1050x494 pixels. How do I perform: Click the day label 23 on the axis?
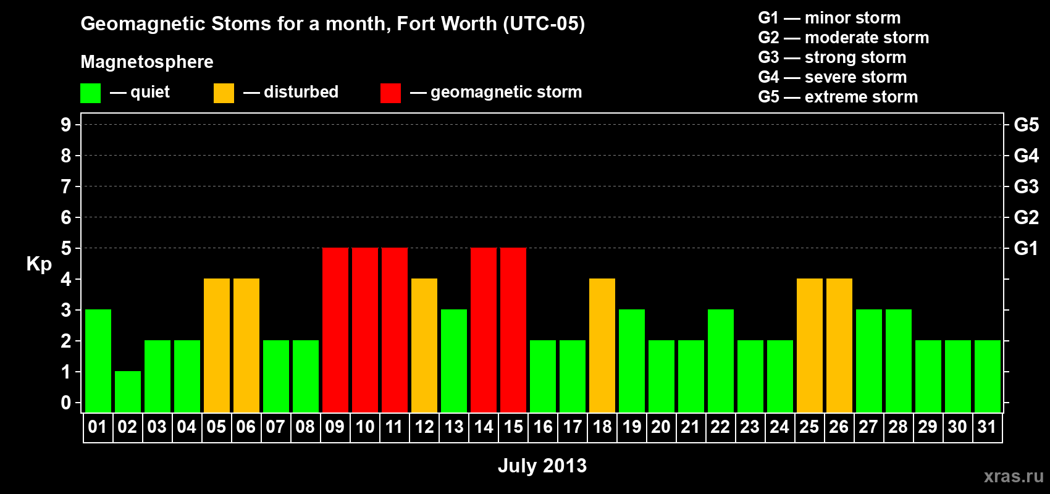point(750,427)
